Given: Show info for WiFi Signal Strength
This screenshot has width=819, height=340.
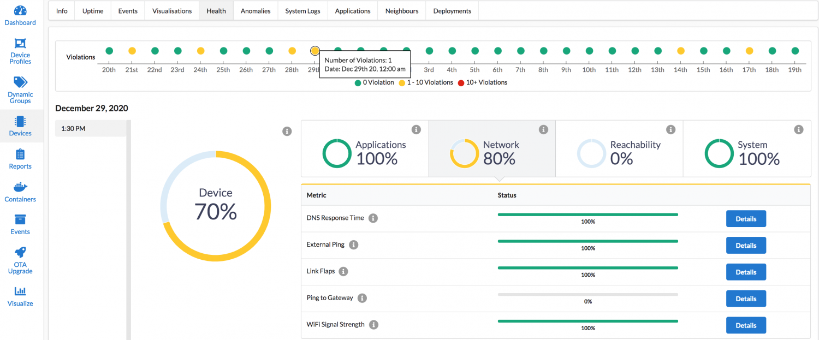Looking at the screenshot, I should click(373, 325).
